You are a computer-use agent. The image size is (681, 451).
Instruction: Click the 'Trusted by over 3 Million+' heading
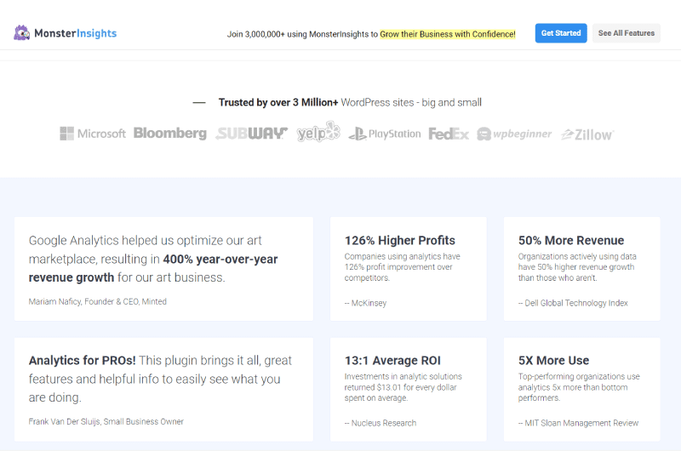click(278, 102)
